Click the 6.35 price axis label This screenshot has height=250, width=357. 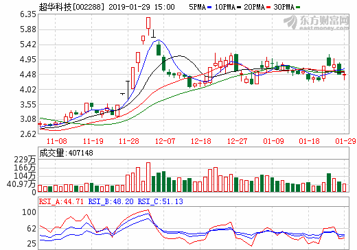(28, 14)
